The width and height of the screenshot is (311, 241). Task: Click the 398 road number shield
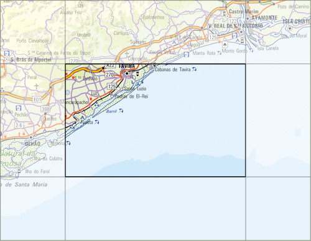pos(45,109)
